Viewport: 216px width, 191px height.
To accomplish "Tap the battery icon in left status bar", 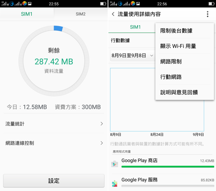I will [x=103, y=4].
